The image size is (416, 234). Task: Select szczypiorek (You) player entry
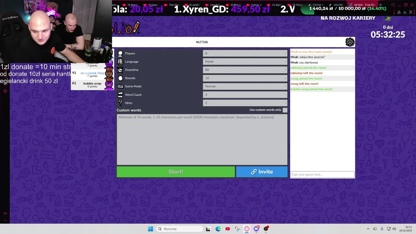click(92, 74)
